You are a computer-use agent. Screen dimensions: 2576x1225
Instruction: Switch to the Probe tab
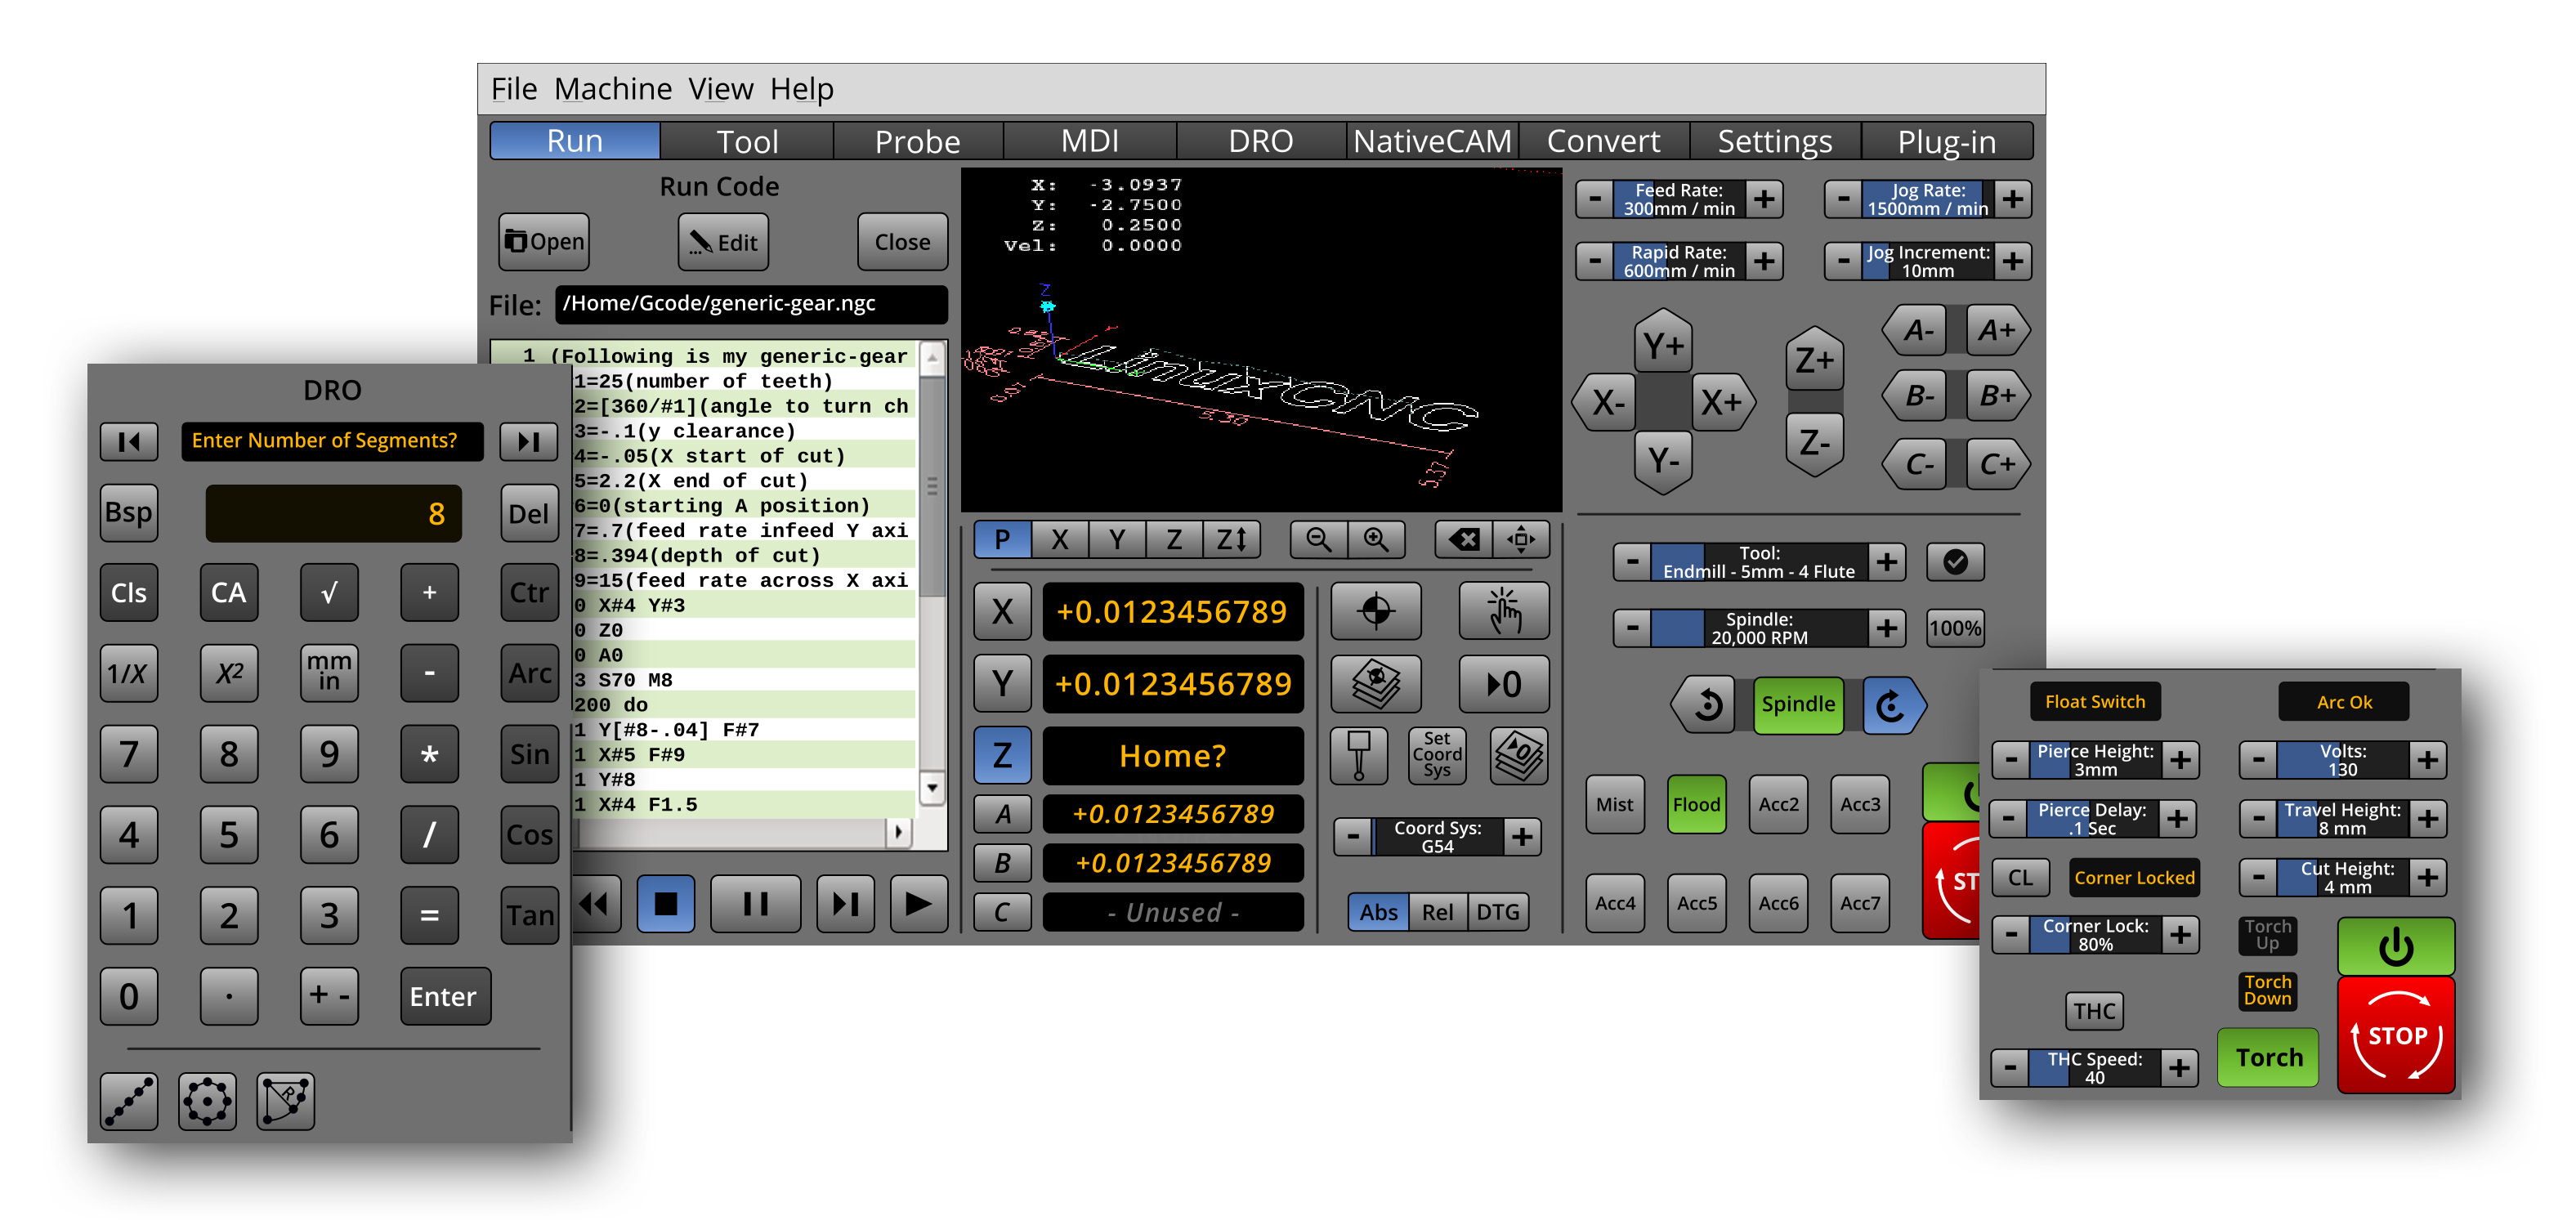pyautogui.click(x=917, y=141)
